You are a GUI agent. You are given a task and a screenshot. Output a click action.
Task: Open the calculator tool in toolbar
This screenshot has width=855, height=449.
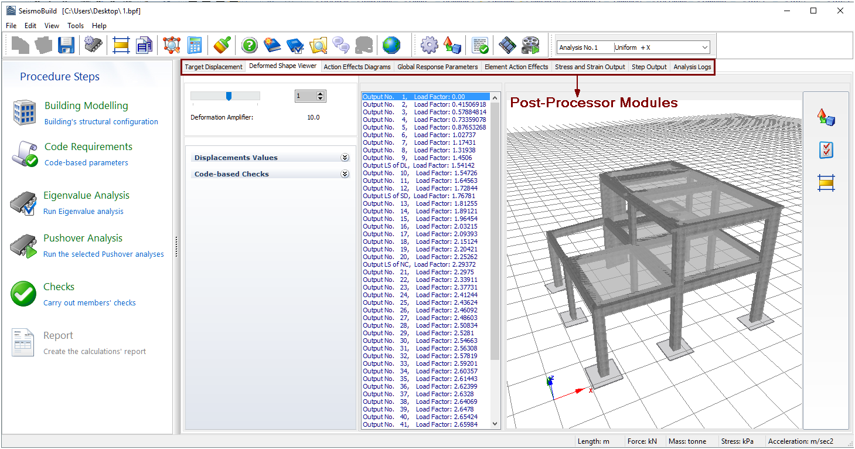(x=195, y=45)
